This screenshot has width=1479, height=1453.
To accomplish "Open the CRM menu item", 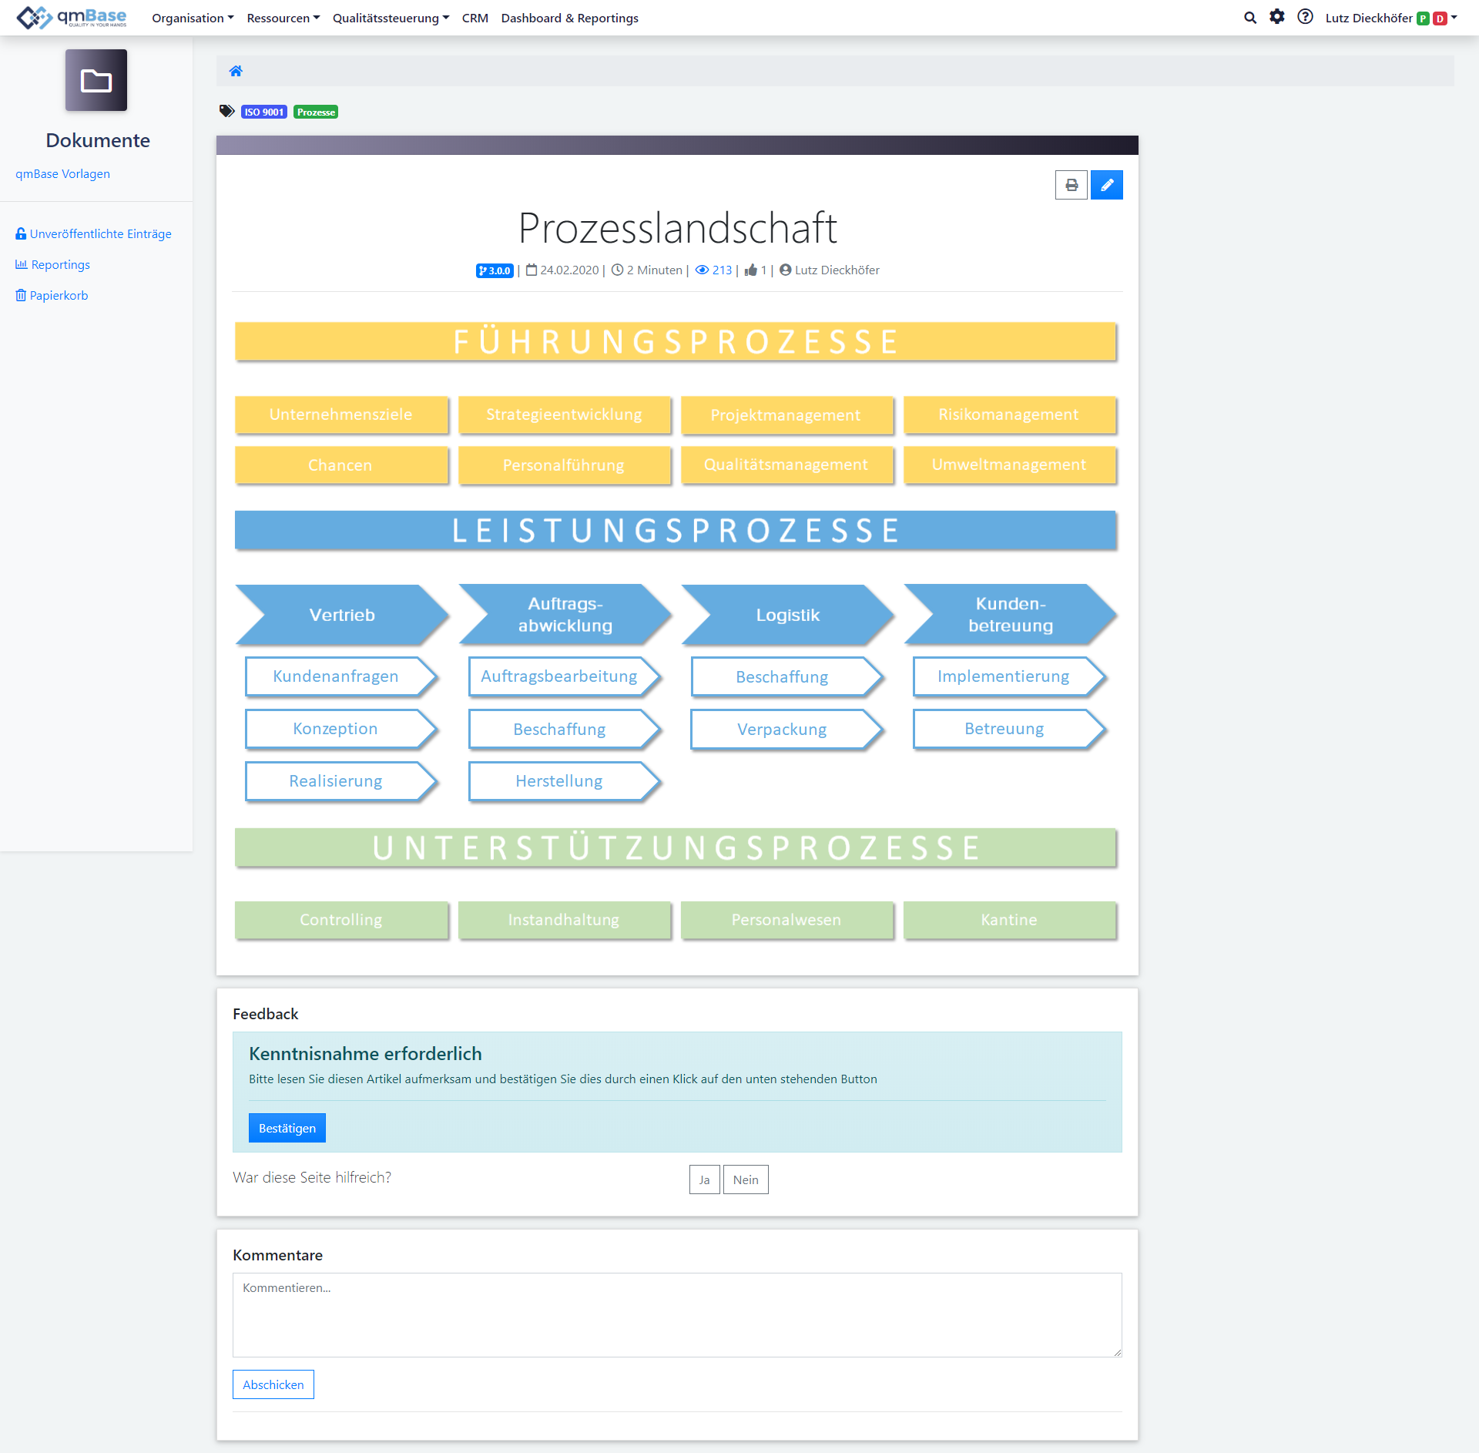I will (475, 18).
